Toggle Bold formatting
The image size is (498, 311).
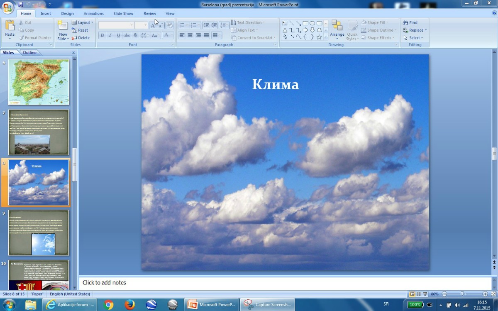click(102, 35)
